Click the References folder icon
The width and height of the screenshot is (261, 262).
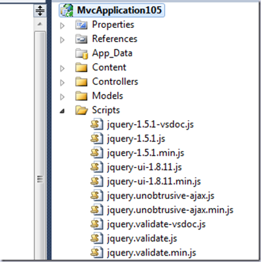pyautogui.click(x=81, y=39)
